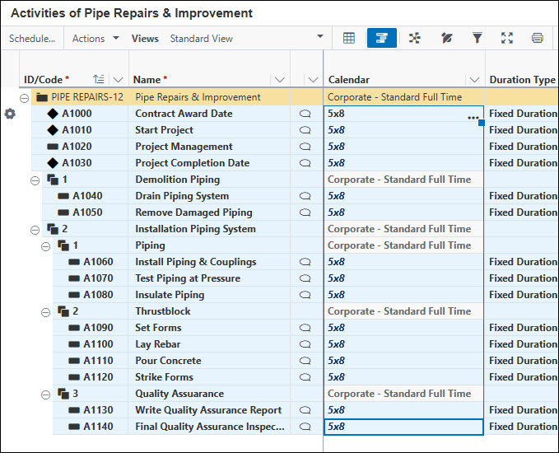Open discussion bubble for Insulate Piping

tap(305, 295)
